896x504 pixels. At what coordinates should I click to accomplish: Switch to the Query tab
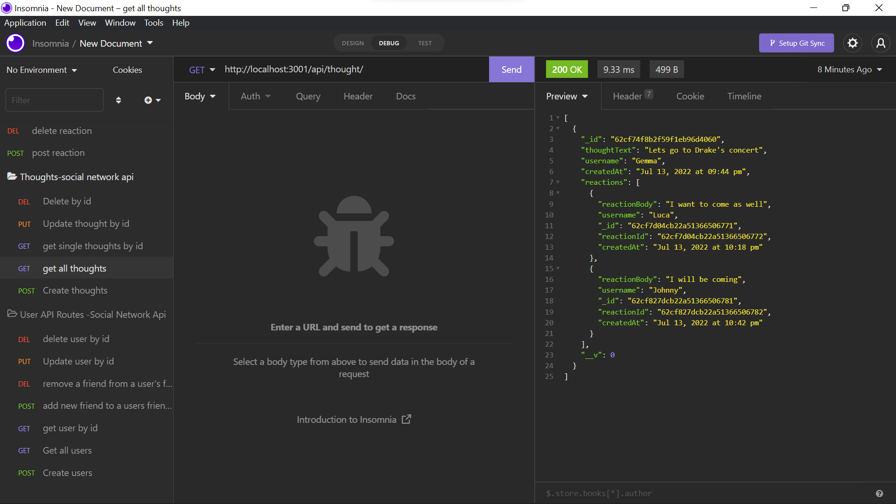(308, 96)
